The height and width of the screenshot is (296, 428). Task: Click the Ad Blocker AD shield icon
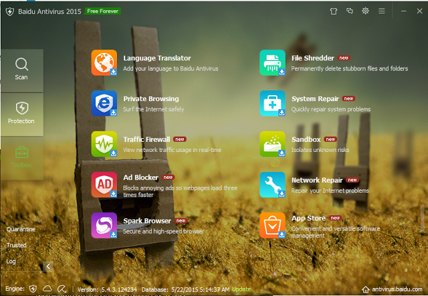[x=104, y=185]
